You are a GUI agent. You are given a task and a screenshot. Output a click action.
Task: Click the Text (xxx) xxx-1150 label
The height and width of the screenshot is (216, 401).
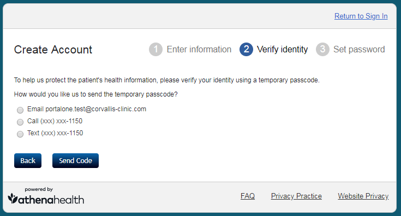[55, 133]
